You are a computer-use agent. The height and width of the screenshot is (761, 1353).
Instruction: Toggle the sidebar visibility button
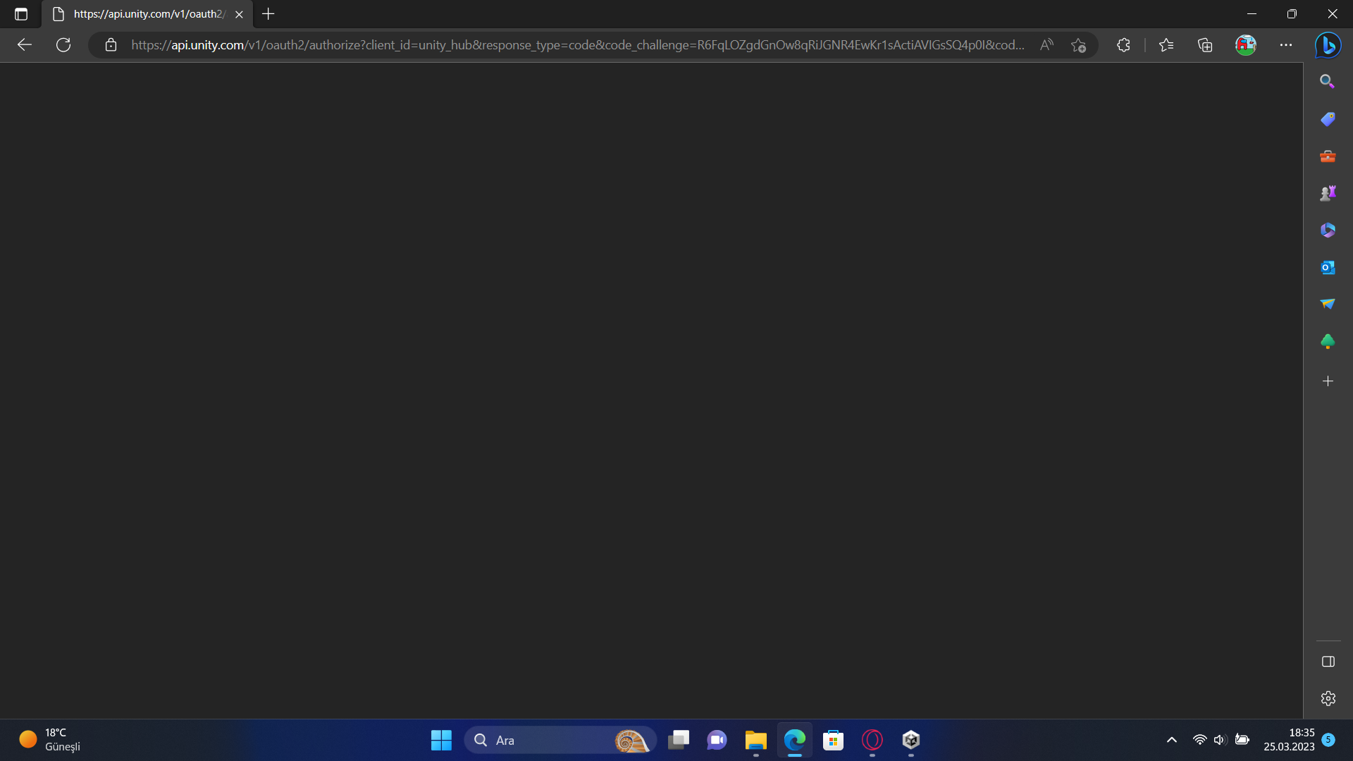coord(1328,662)
